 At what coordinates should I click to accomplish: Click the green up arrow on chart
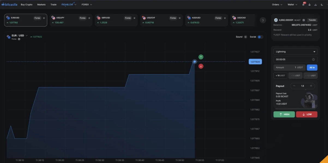pyautogui.click(x=201, y=57)
